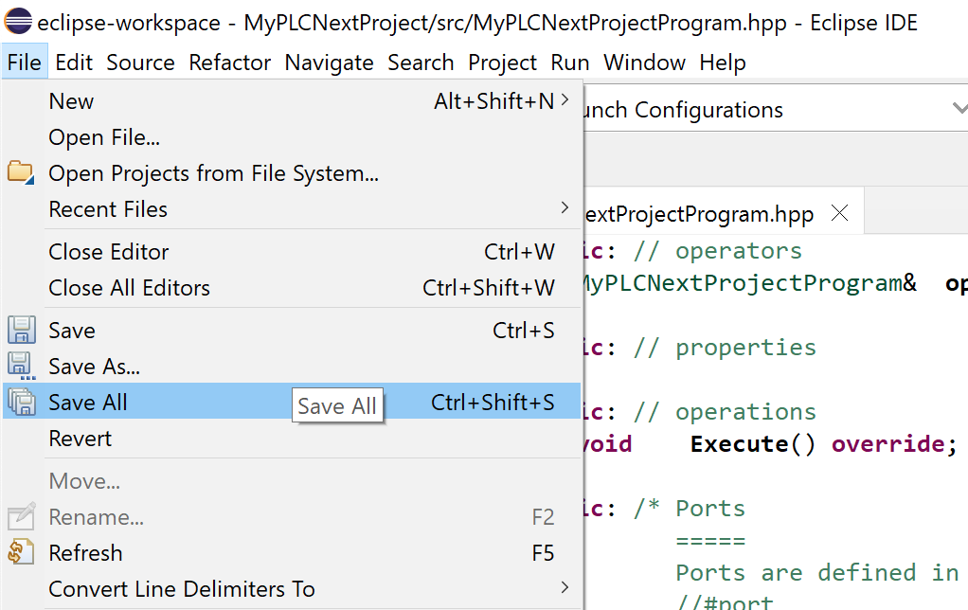Click the '// properties' comment in editor
Viewport: 968px width, 610px height.
(725, 348)
